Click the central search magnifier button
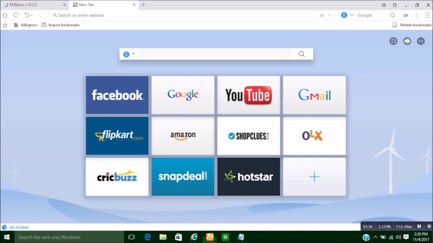This screenshot has height=243, width=433. tap(302, 54)
